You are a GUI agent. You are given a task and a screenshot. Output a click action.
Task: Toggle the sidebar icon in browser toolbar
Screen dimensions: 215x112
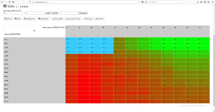pos(209,2)
